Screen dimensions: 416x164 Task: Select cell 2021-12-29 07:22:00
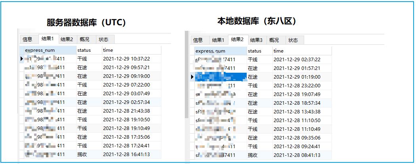132,85
